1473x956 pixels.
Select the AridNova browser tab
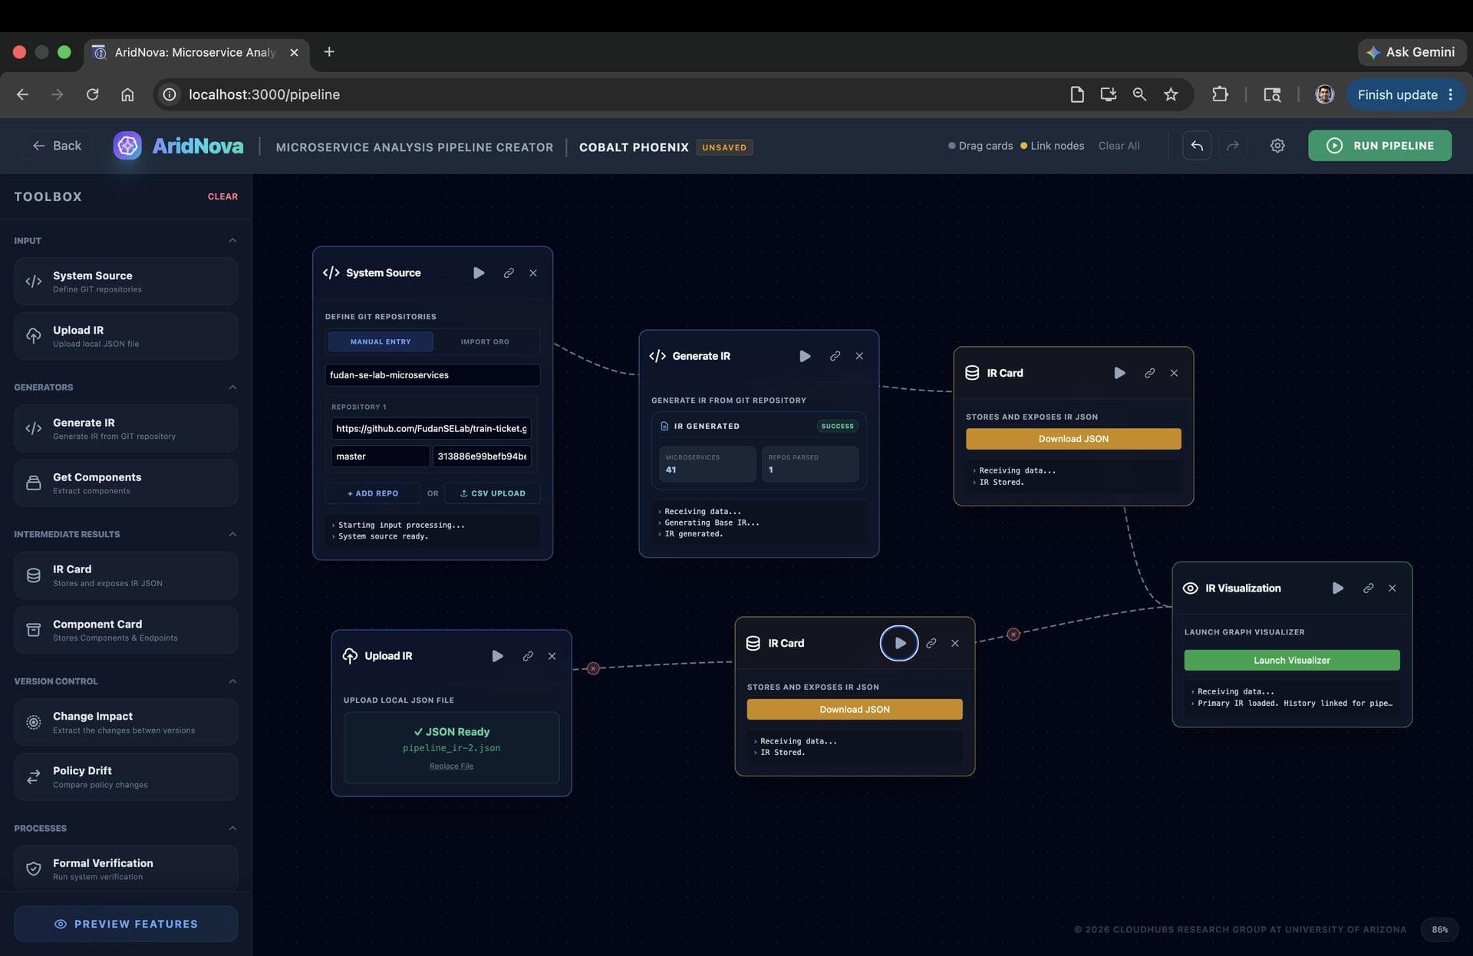[196, 52]
